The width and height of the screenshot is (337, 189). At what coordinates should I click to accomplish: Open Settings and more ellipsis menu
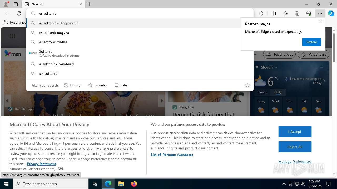click(320, 13)
